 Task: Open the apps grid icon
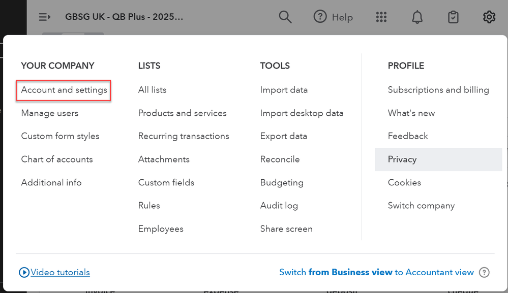click(x=381, y=17)
